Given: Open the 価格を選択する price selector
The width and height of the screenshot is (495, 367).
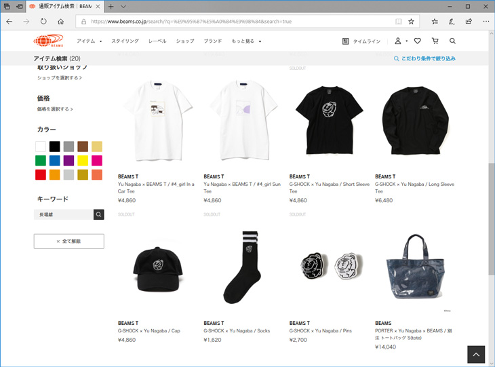Looking at the screenshot, I should [x=55, y=109].
